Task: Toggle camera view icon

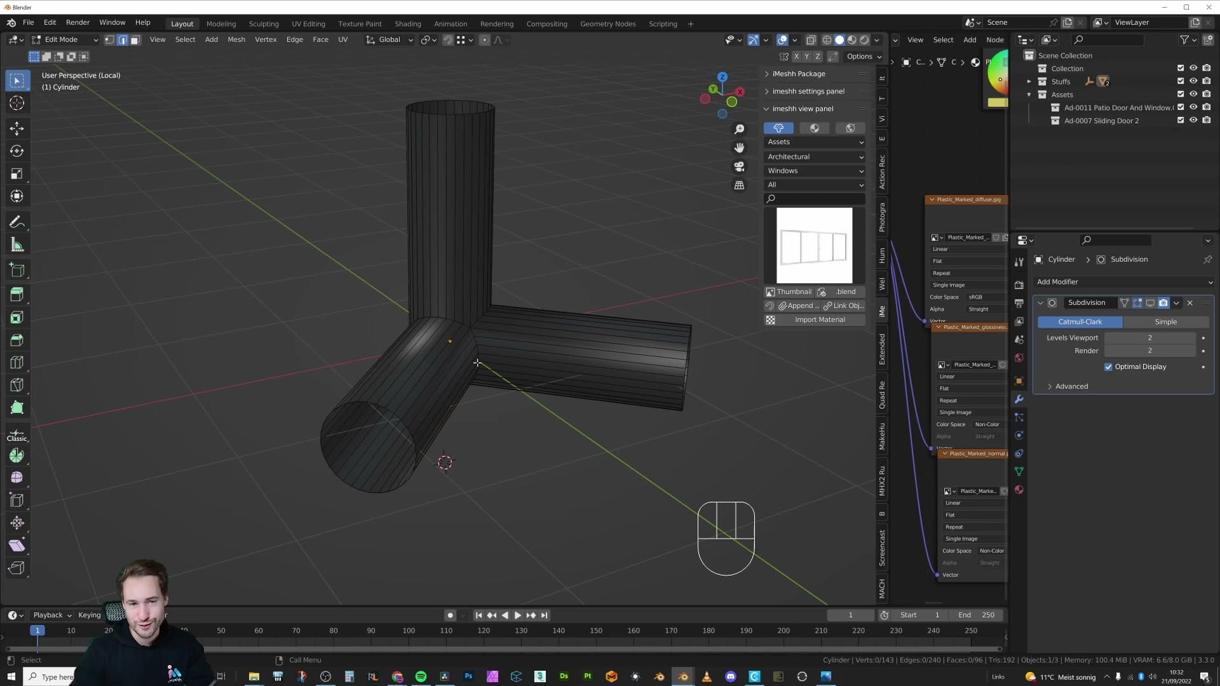Action: [739, 167]
